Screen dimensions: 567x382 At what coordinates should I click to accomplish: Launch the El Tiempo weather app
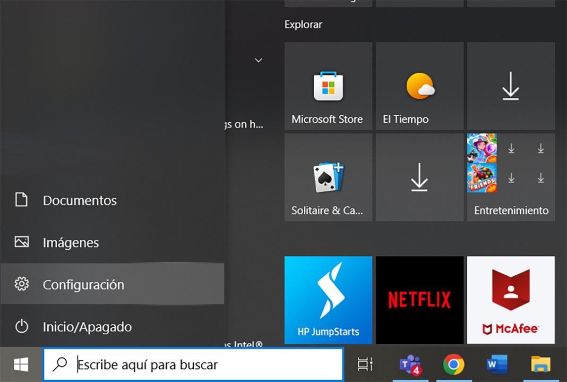point(419,86)
